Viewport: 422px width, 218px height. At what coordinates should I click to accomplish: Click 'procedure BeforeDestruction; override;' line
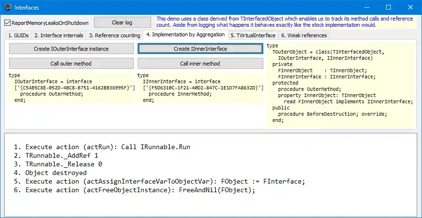pyautogui.click(x=332, y=114)
